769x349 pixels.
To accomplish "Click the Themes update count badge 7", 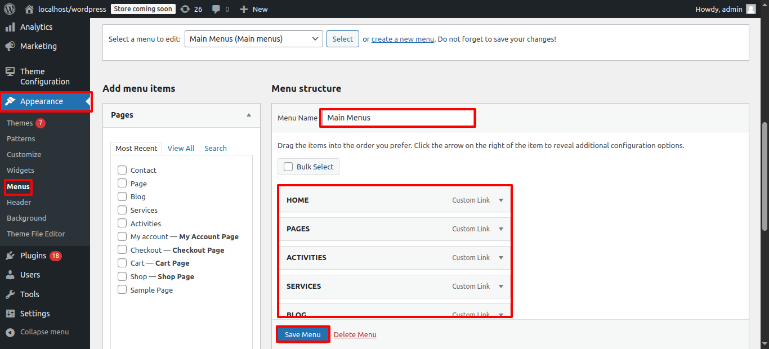I will tap(41, 123).
